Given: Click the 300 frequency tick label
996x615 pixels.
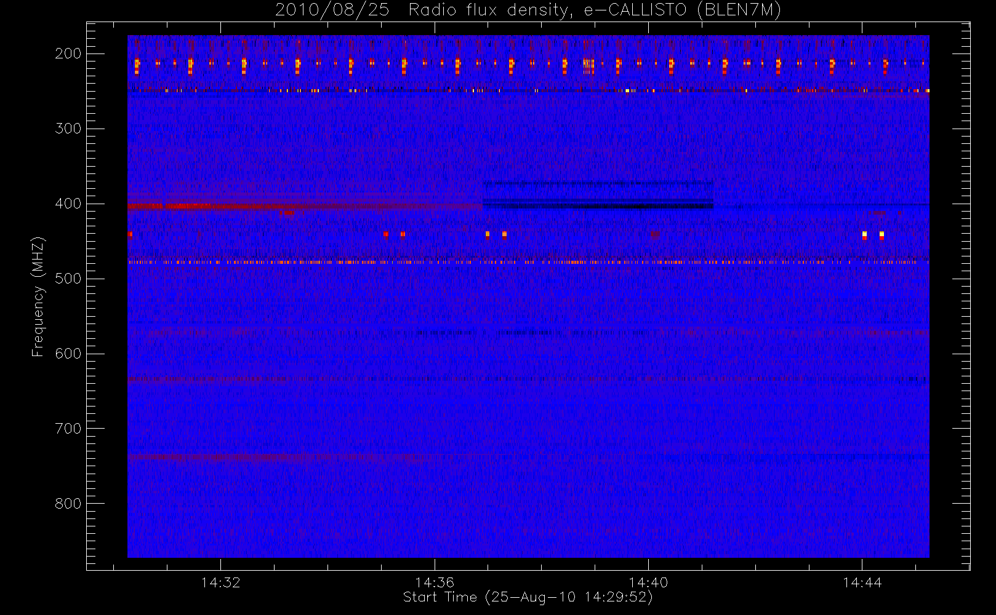Looking at the screenshot, I should click(x=68, y=129).
